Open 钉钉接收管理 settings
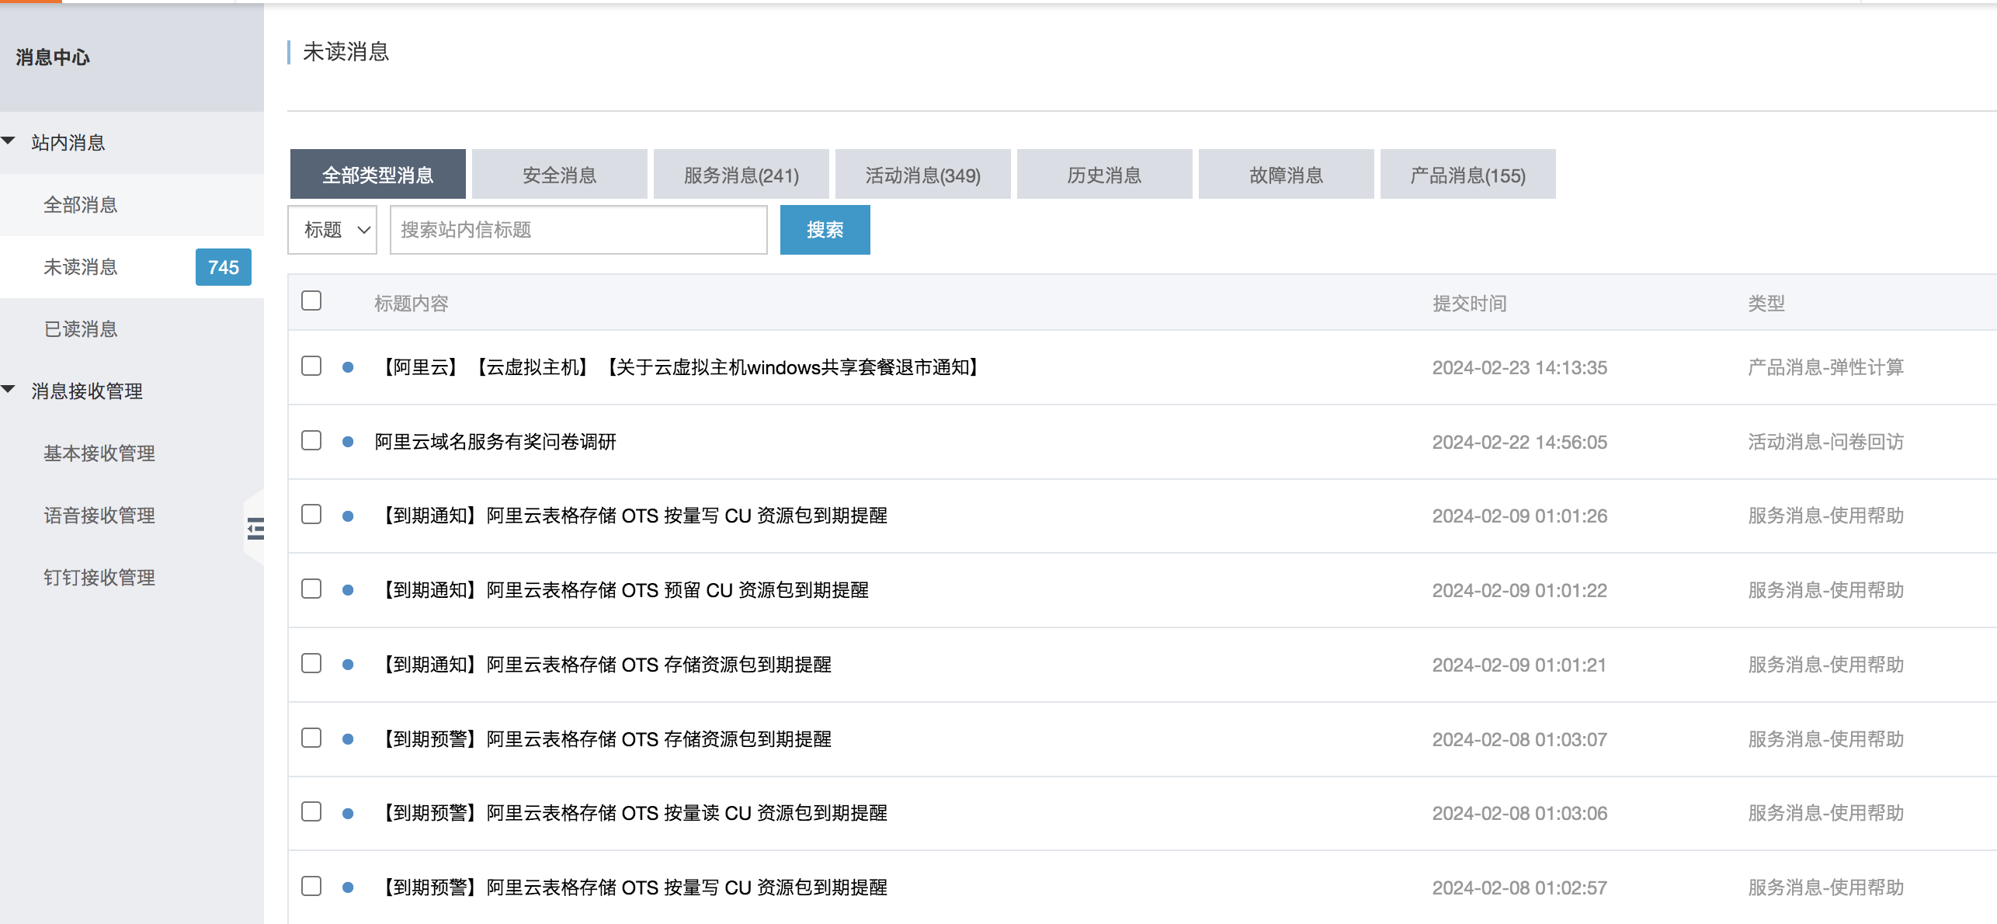The width and height of the screenshot is (1997, 924). pyautogui.click(x=99, y=578)
